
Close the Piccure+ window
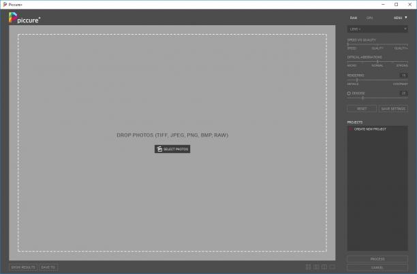410,5
